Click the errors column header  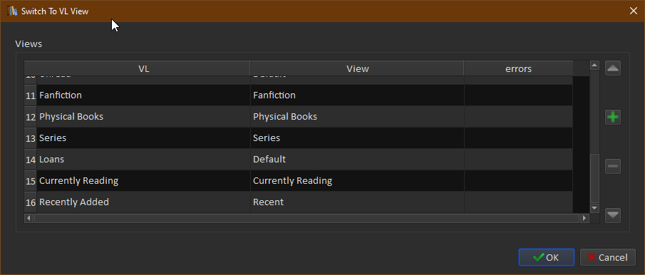[x=518, y=68]
